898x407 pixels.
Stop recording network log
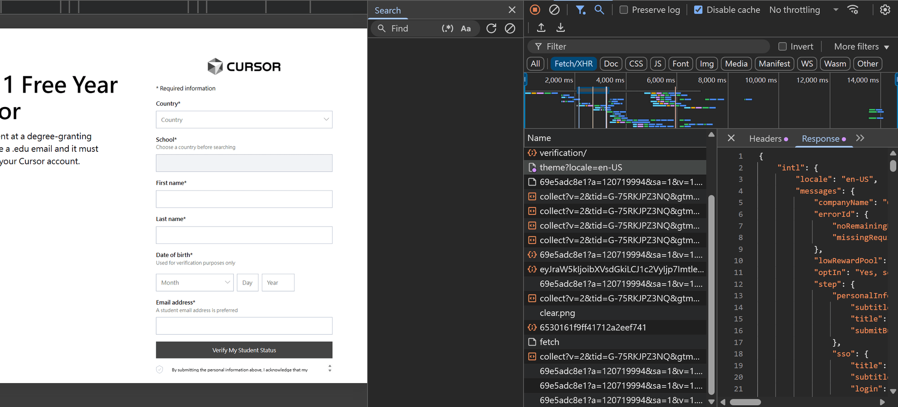[535, 10]
